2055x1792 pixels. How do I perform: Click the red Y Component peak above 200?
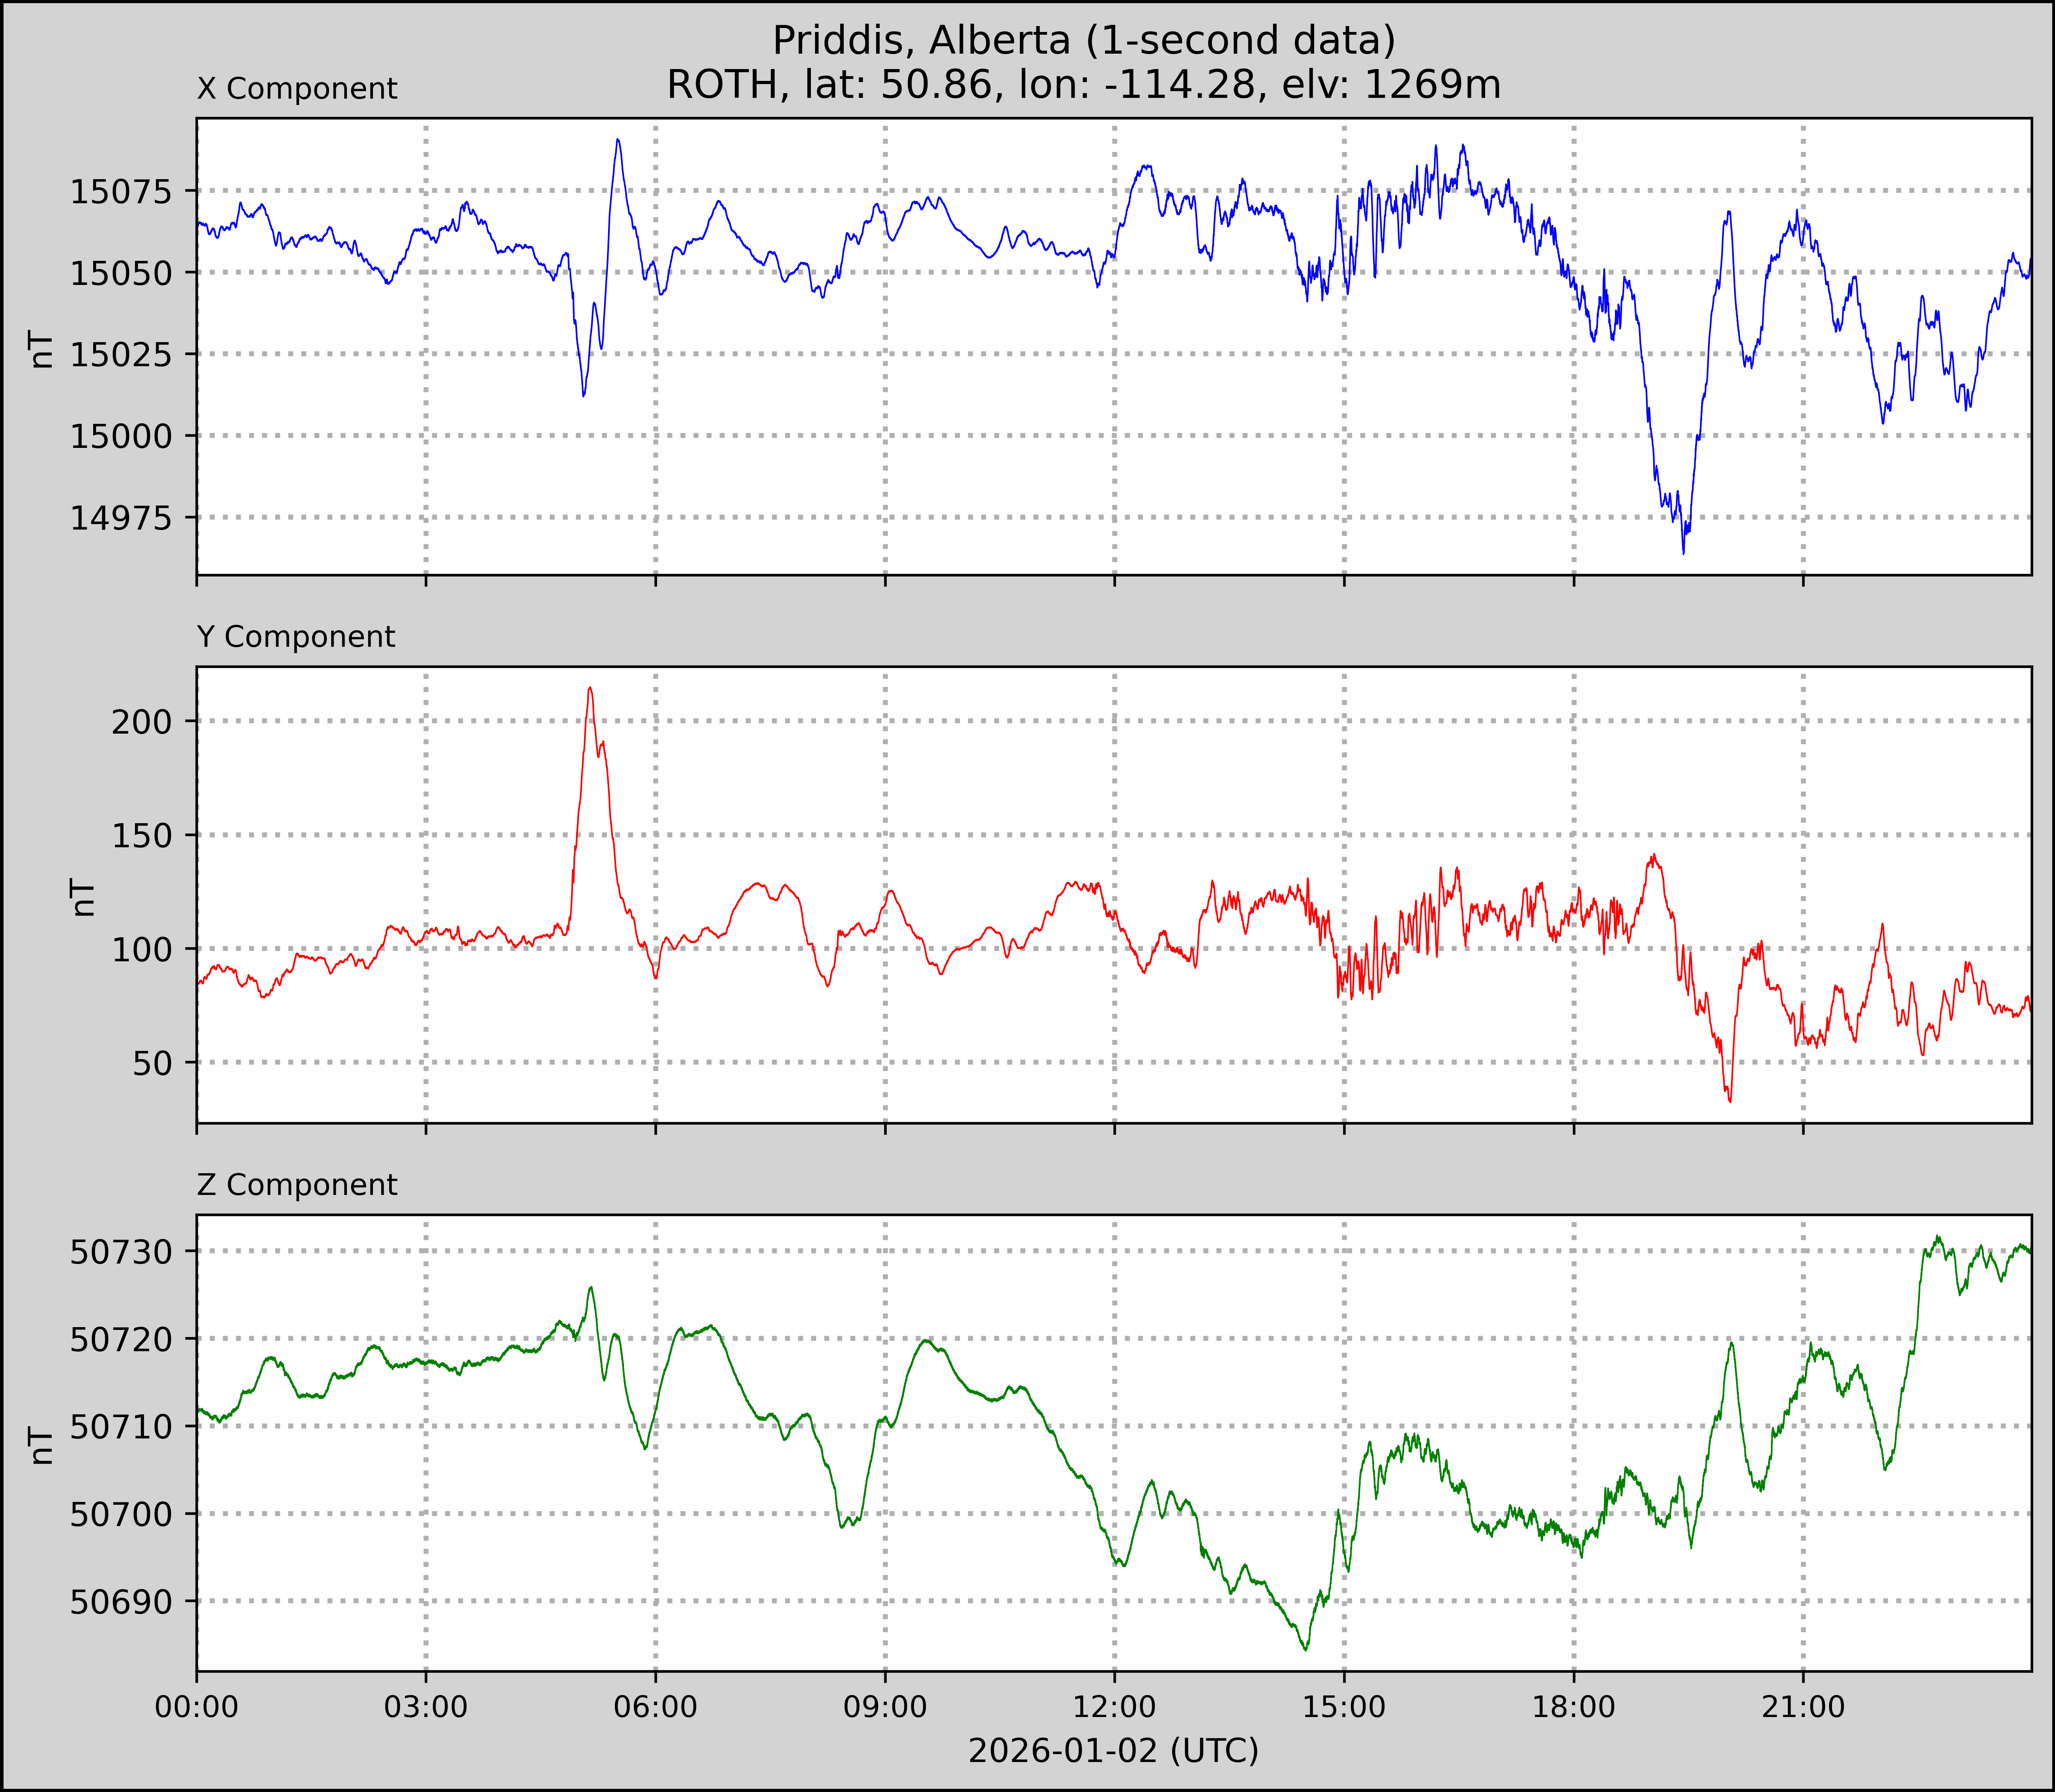click(x=590, y=688)
